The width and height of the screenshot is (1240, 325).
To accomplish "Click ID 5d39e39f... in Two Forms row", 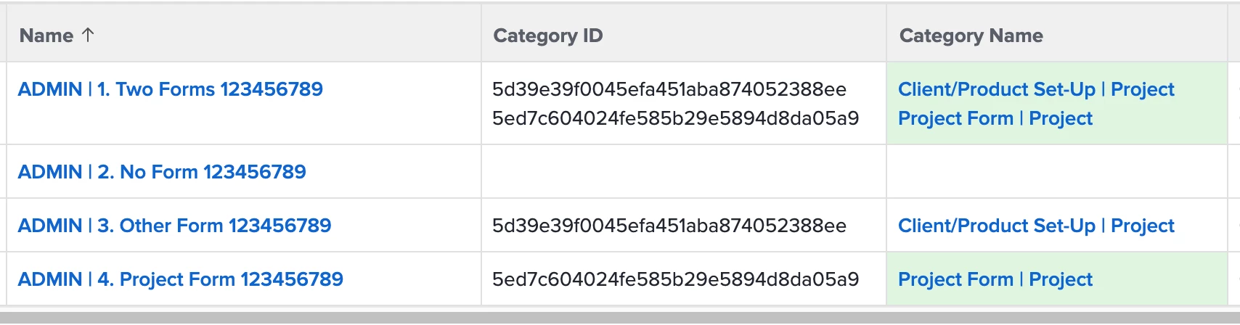I will [669, 89].
